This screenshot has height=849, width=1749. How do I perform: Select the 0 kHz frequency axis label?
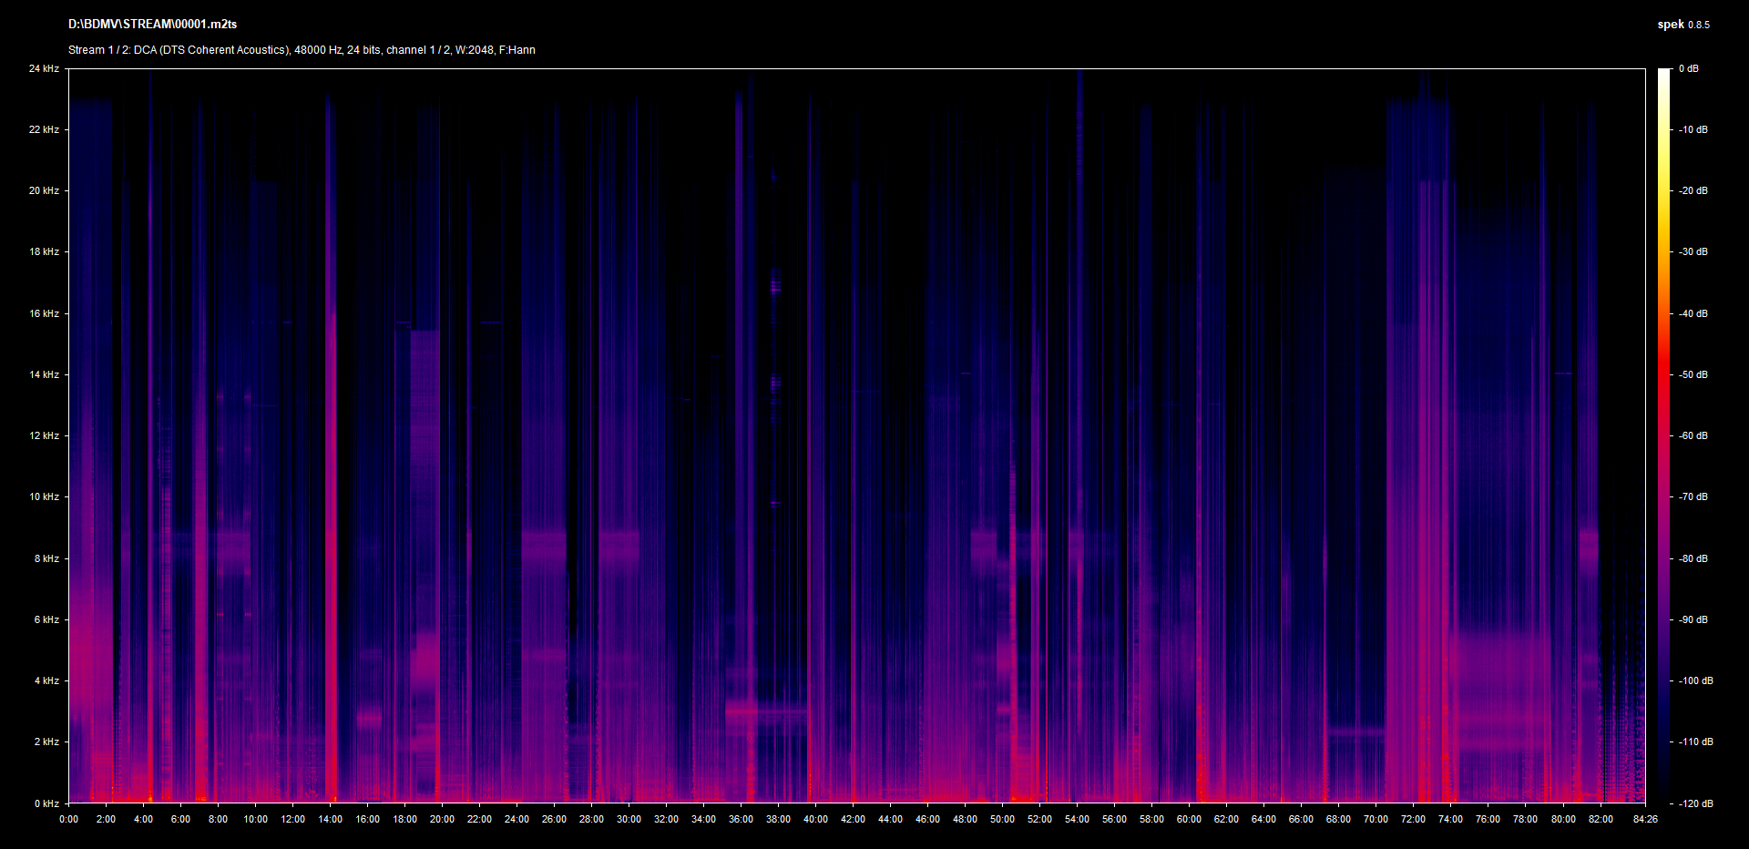[x=46, y=803]
